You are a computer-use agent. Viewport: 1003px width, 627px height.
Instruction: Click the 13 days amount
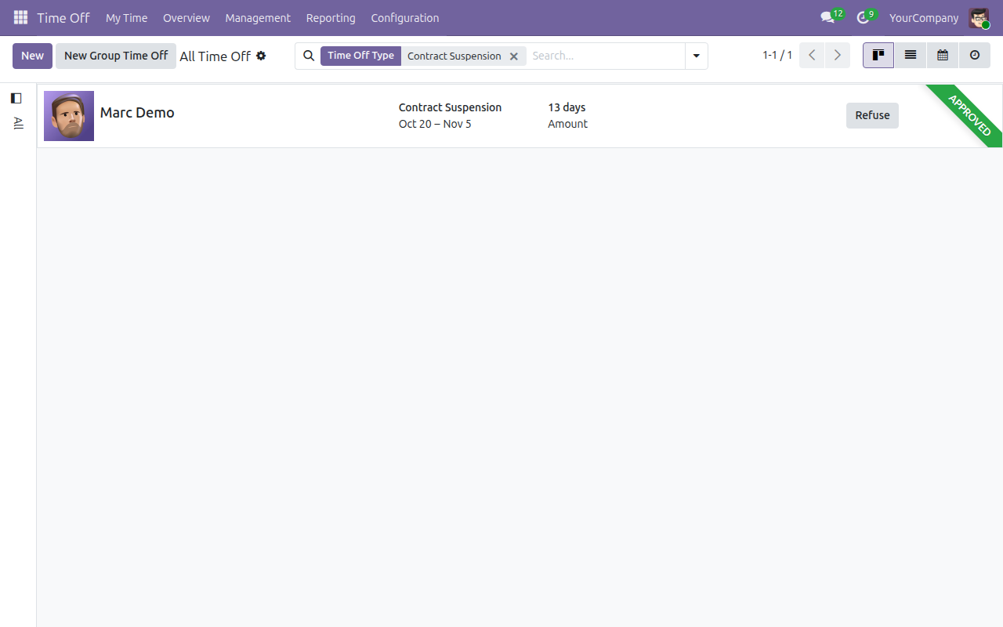[x=567, y=107]
